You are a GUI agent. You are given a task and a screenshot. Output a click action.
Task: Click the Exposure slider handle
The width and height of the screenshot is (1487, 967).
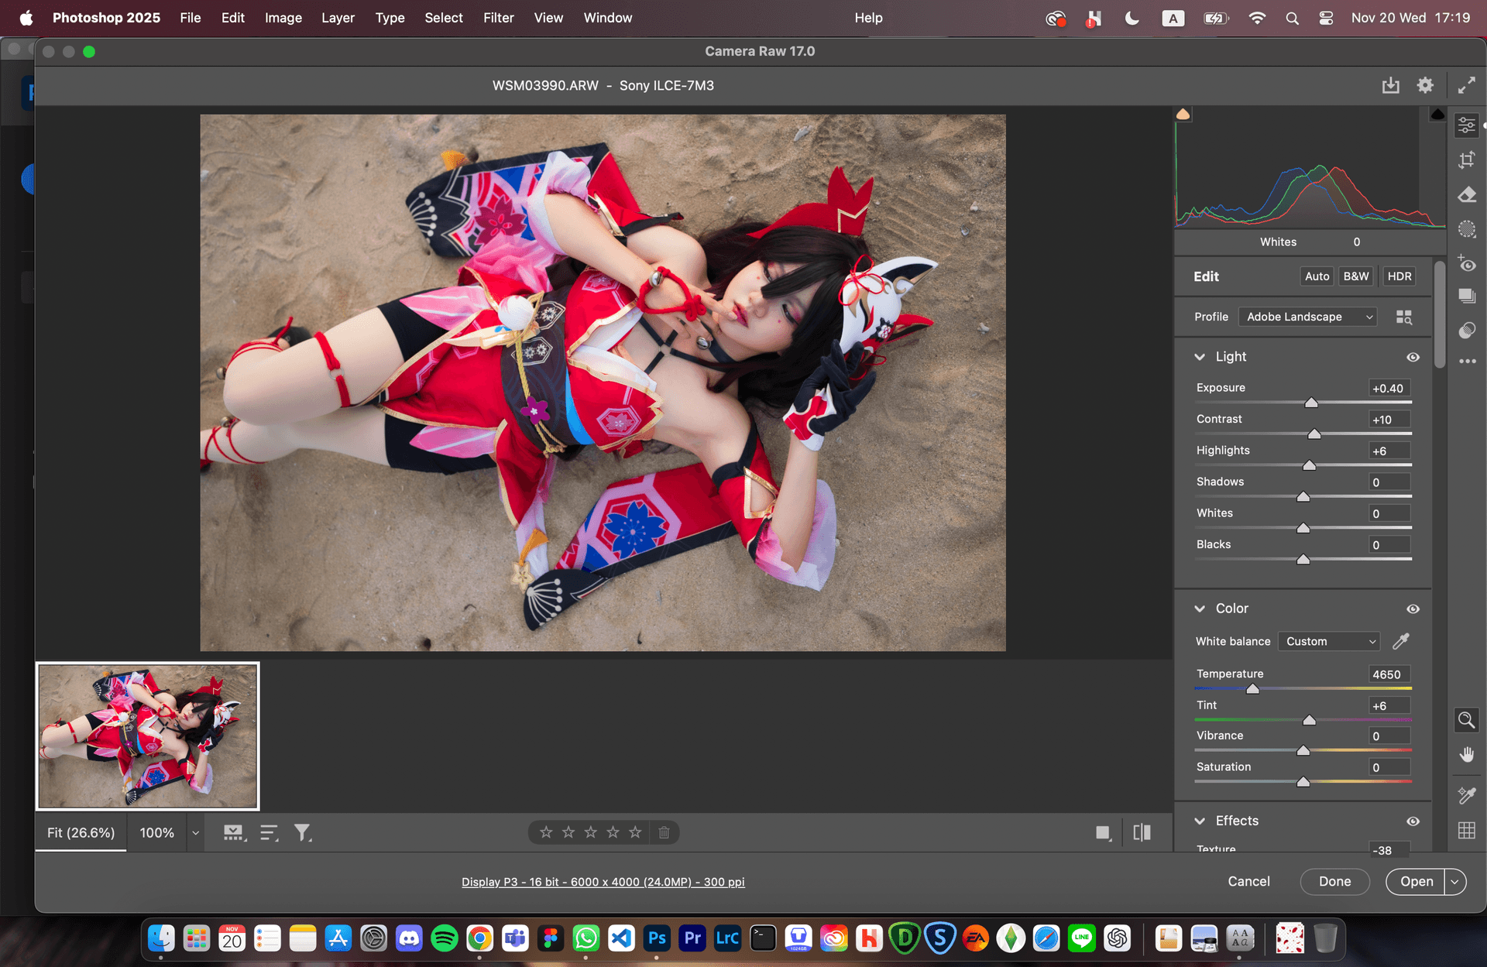(1311, 403)
